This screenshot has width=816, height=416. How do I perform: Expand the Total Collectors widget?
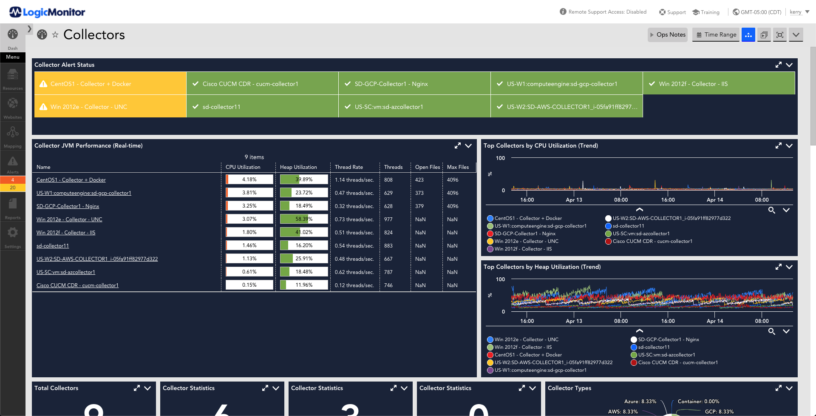click(137, 388)
